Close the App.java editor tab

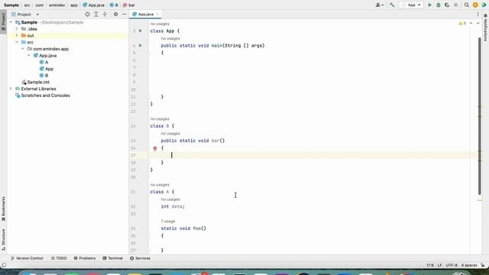click(x=157, y=15)
